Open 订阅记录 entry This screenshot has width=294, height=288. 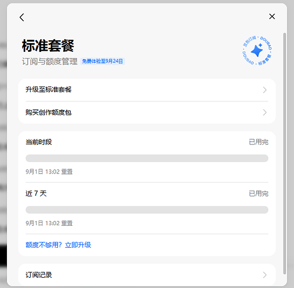coord(147,275)
